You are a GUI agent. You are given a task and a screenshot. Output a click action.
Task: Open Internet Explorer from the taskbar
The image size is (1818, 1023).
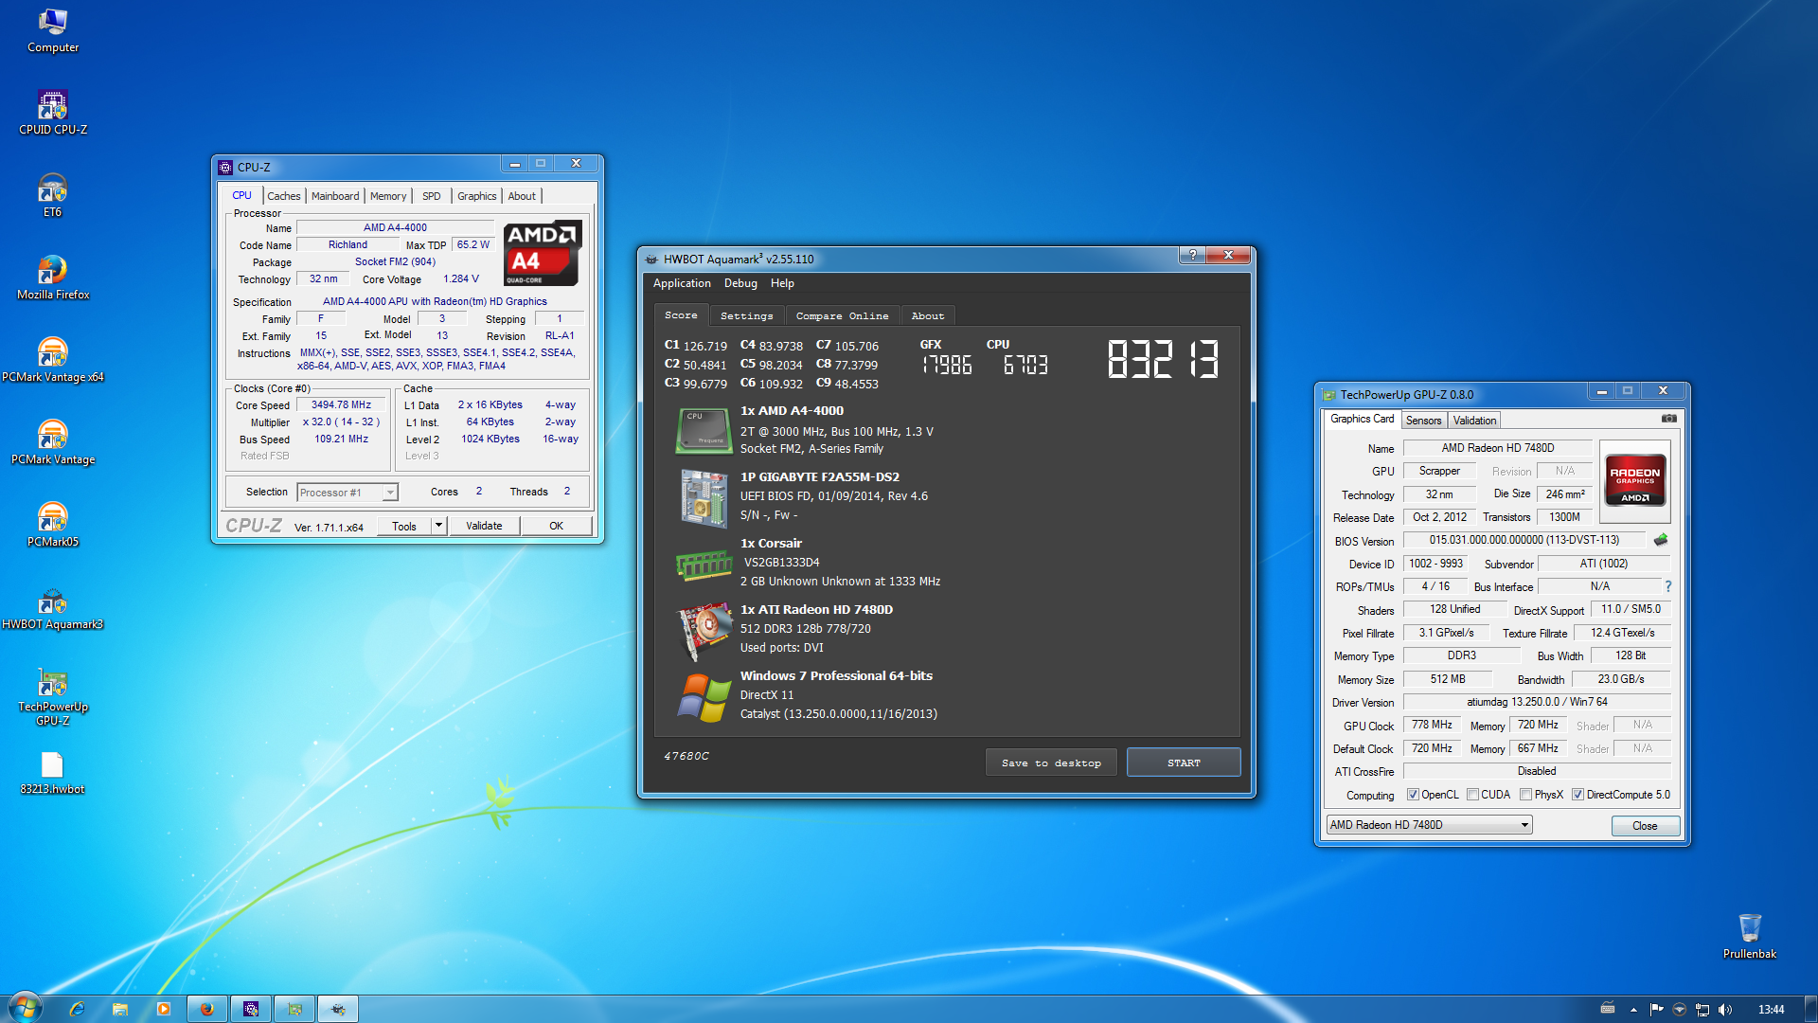77,1010
